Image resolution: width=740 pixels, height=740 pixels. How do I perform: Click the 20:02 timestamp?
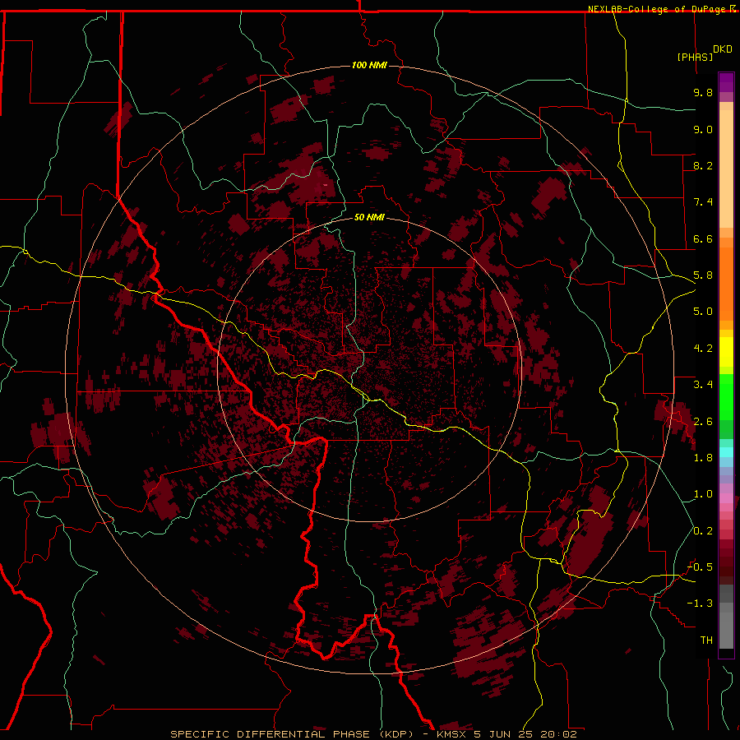pos(559,734)
